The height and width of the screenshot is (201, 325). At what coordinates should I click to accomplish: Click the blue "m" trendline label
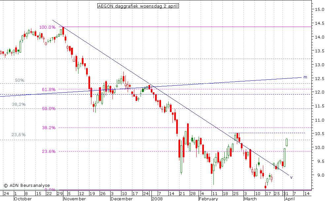[305, 77]
